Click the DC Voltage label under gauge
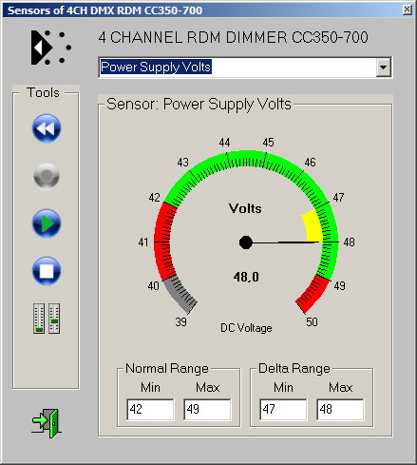 [x=246, y=328]
